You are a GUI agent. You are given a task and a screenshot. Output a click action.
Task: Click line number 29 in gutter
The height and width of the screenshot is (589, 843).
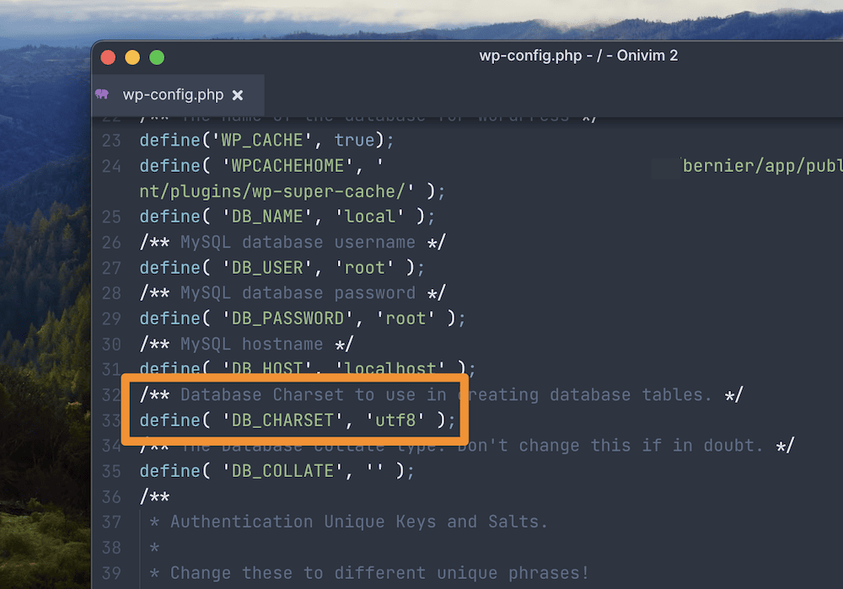pos(111,319)
